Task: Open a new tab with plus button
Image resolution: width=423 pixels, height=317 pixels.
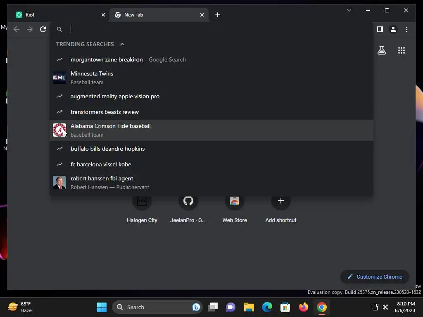Action: click(218, 15)
